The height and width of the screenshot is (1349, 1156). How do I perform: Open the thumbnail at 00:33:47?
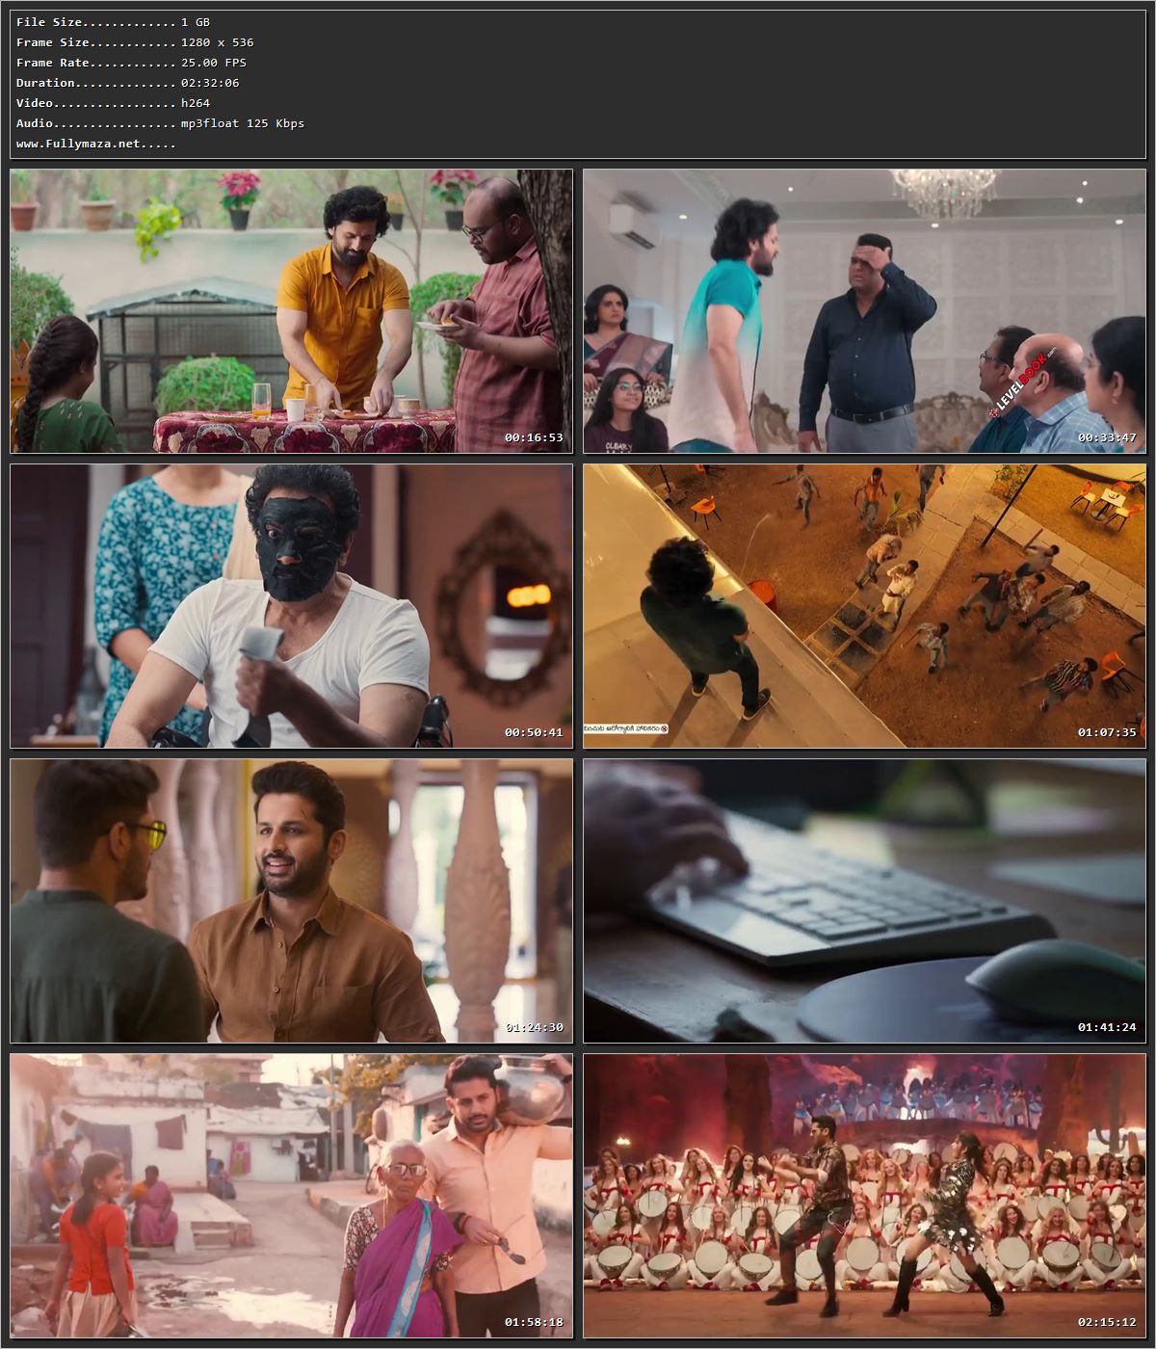(x=864, y=311)
